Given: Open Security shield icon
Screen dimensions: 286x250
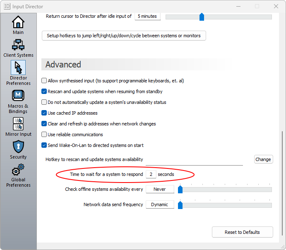Looking at the screenshot, I should click(x=18, y=147).
